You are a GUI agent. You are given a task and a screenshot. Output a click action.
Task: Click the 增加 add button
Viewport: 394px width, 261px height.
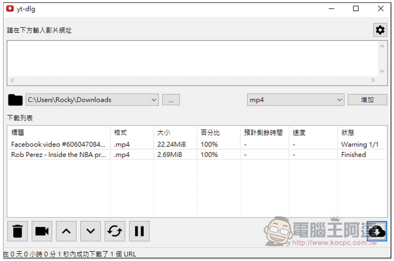click(367, 100)
